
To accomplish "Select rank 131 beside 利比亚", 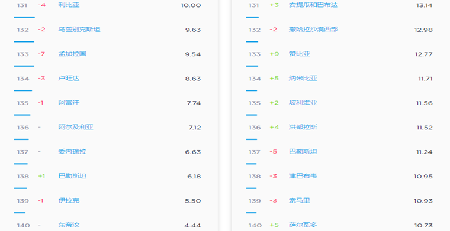I will 22,5.
